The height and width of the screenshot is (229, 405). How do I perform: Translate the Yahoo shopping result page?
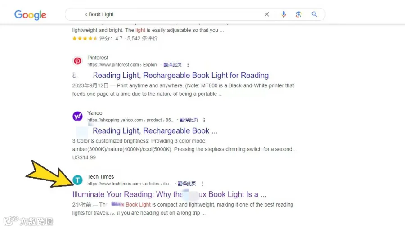[x=189, y=120]
